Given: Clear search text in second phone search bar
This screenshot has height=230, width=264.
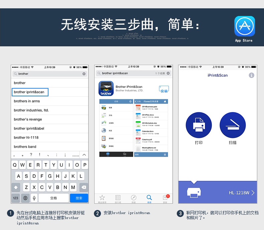Looking at the screenshot, I should (168, 73).
